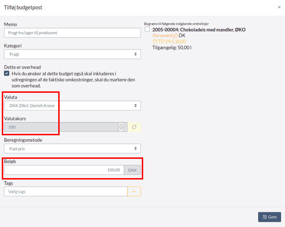Open the Kategori dropdown showing Fragt

pyautogui.click(x=72, y=54)
